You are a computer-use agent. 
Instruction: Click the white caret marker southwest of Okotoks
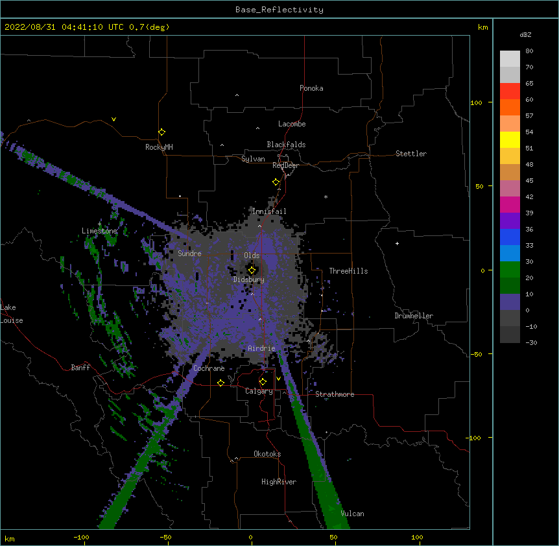point(236,458)
